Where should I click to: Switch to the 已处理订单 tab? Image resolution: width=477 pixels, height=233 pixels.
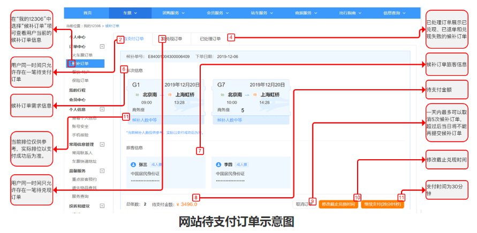point(210,39)
